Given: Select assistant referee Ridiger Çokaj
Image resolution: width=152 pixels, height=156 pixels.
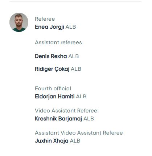Looking at the screenshot, I should 52,69.
